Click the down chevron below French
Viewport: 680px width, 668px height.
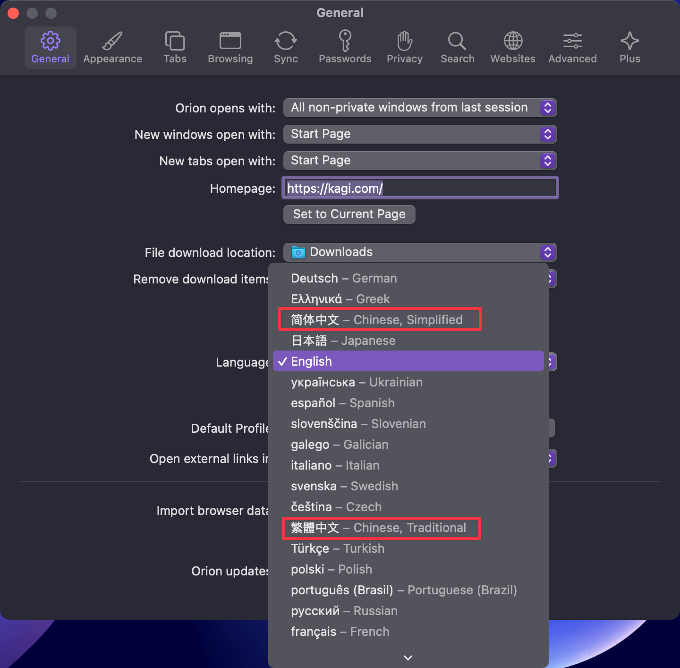408,657
